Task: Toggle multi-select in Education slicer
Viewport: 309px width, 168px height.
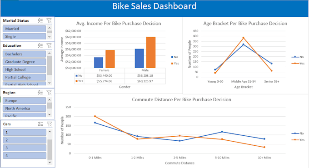Action: [x=40, y=45]
